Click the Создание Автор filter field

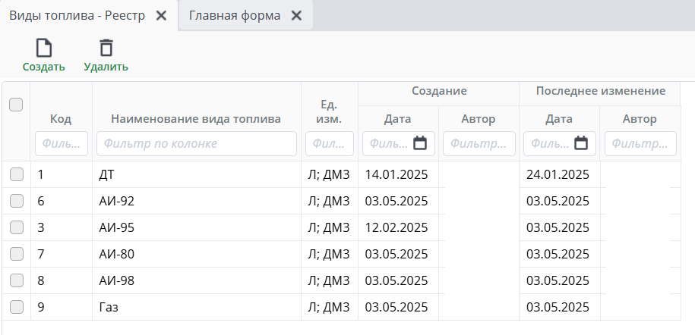(479, 143)
